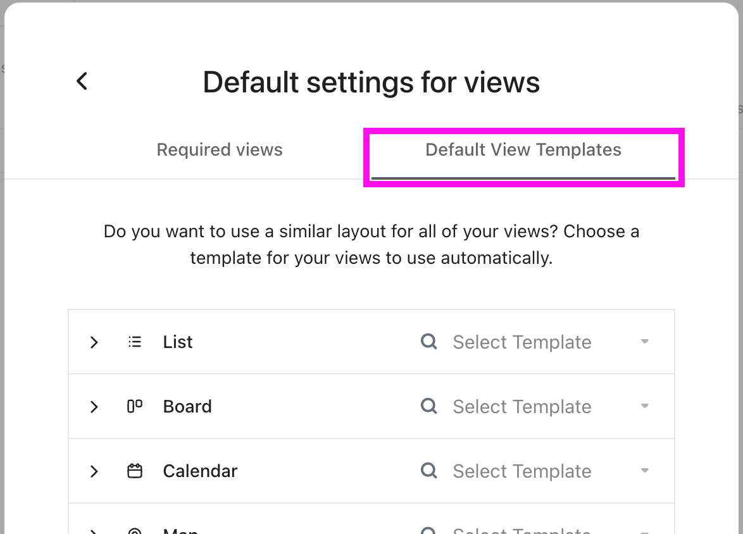743x534 pixels.
Task: Click the search icon in the Board row
Action: click(x=429, y=406)
